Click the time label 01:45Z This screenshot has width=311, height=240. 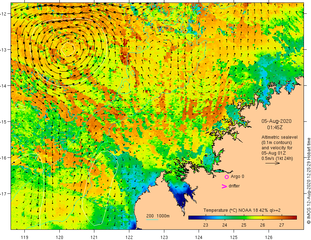pos(275,127)
